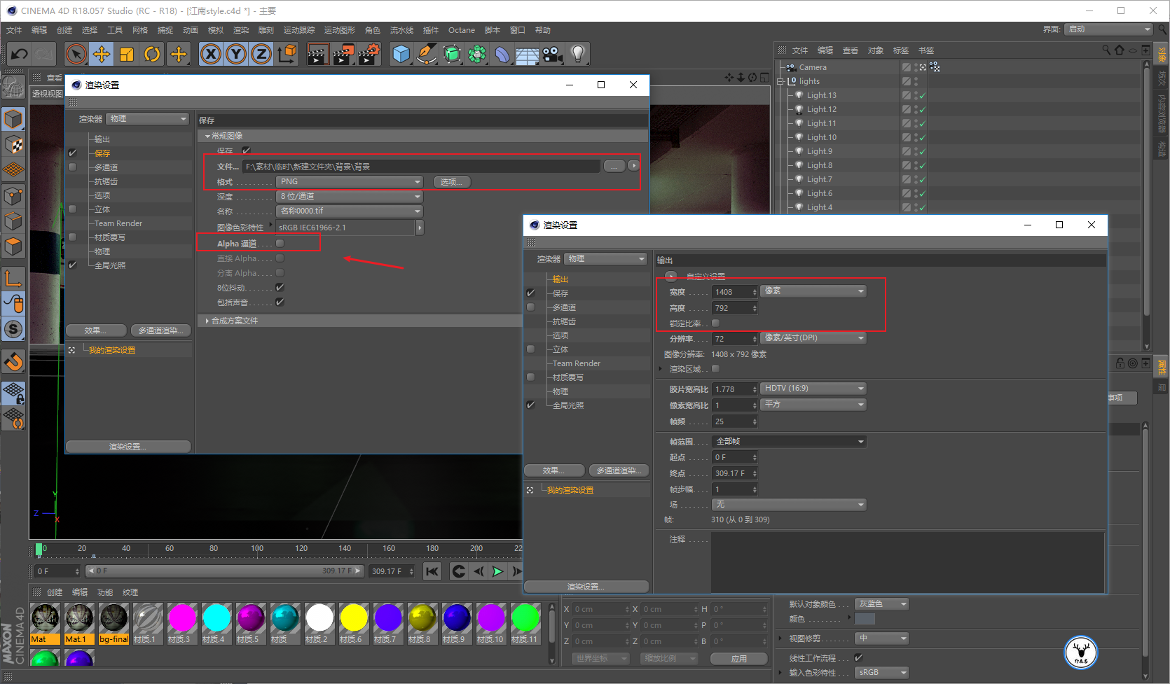Open the HDTV (16:9) film aspect dropdown

813,388
